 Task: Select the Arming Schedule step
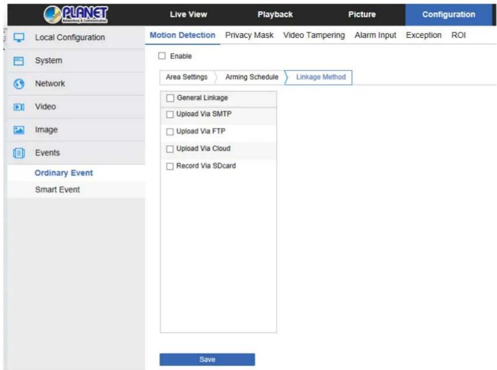click(x=252, y=77)
